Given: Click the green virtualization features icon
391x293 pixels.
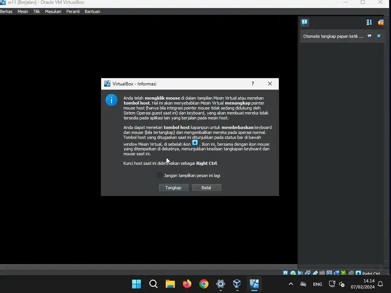Looking at the screenshot, I should [344, 273].
